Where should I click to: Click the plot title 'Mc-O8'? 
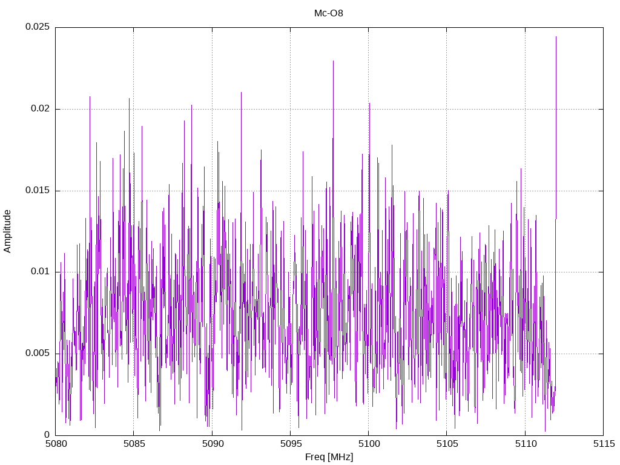point(329,13)
